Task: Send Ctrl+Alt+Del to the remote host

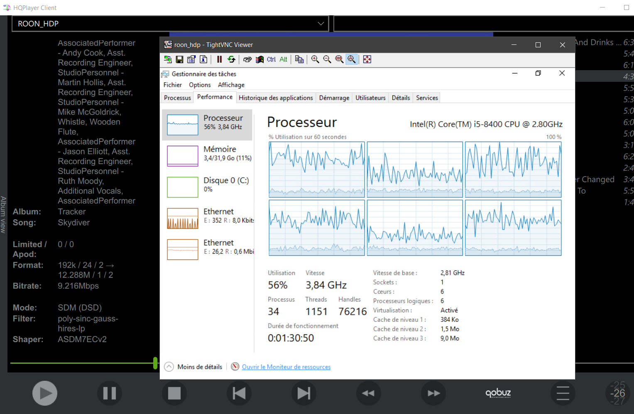Action: tap(247, 59)
